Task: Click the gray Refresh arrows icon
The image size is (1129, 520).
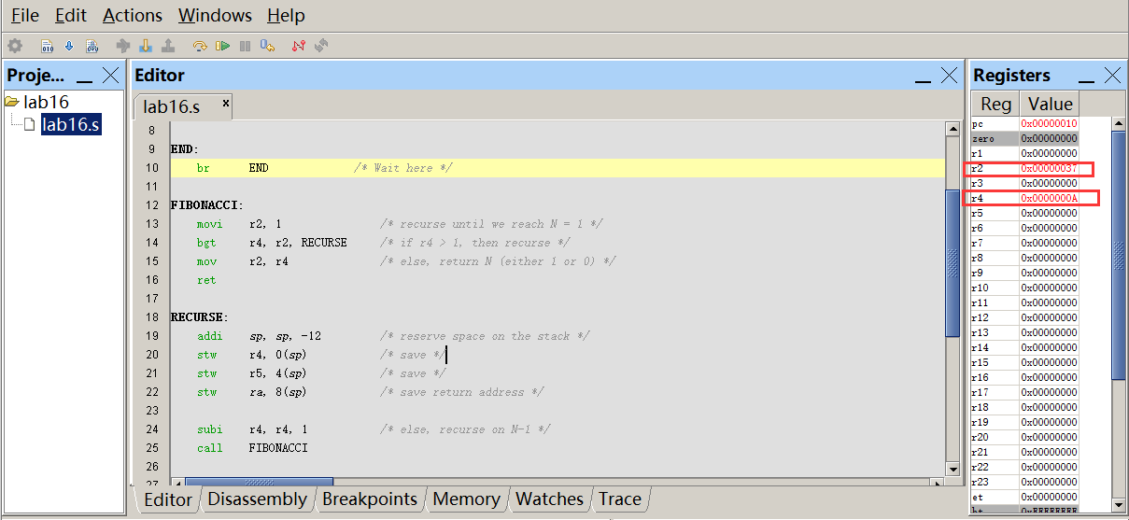Action: point(321,45)
